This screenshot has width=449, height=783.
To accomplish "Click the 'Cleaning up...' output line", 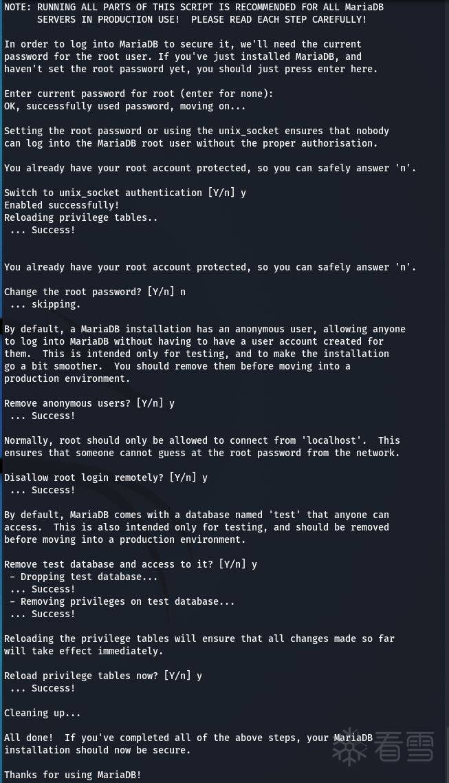I will 43,713.
